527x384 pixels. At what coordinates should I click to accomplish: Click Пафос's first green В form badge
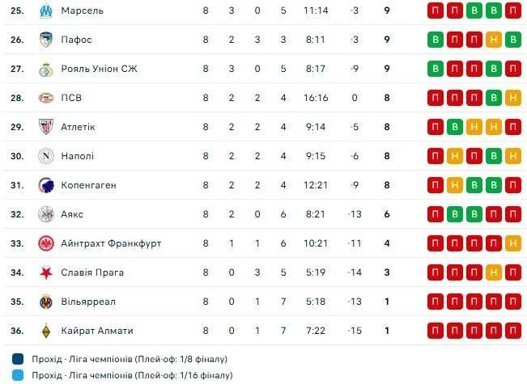436,40
